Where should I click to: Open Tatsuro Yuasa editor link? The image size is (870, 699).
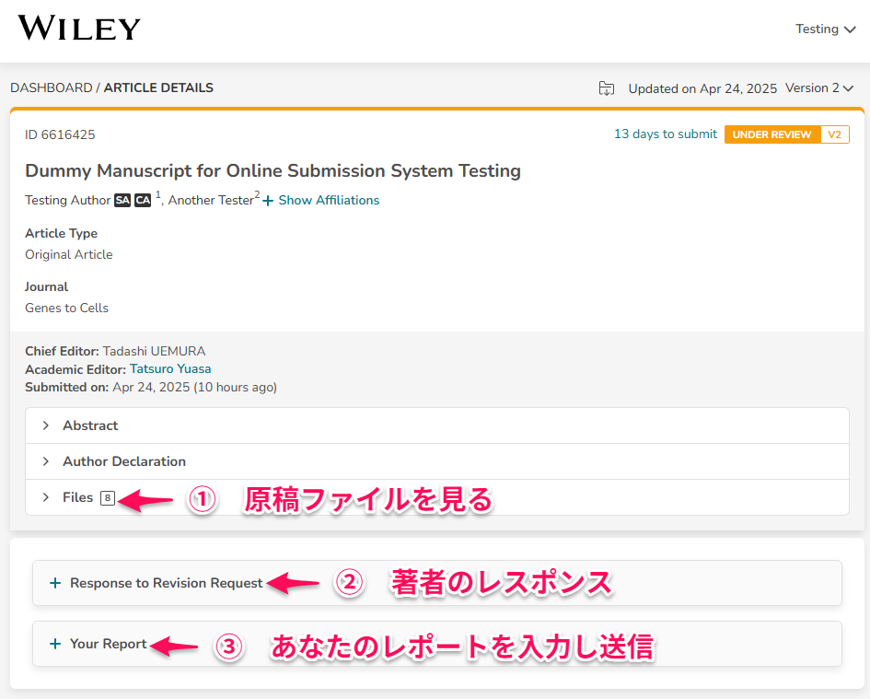(x=170, y=368)
